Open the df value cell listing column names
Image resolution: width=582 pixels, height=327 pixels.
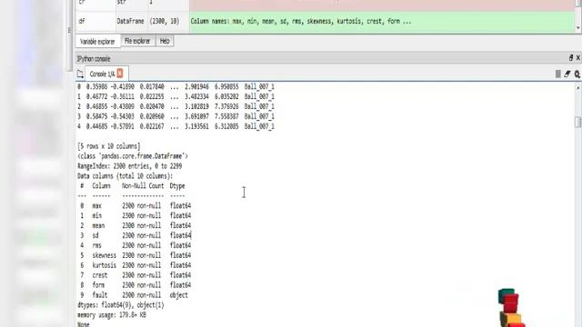[x=382, y=22]
